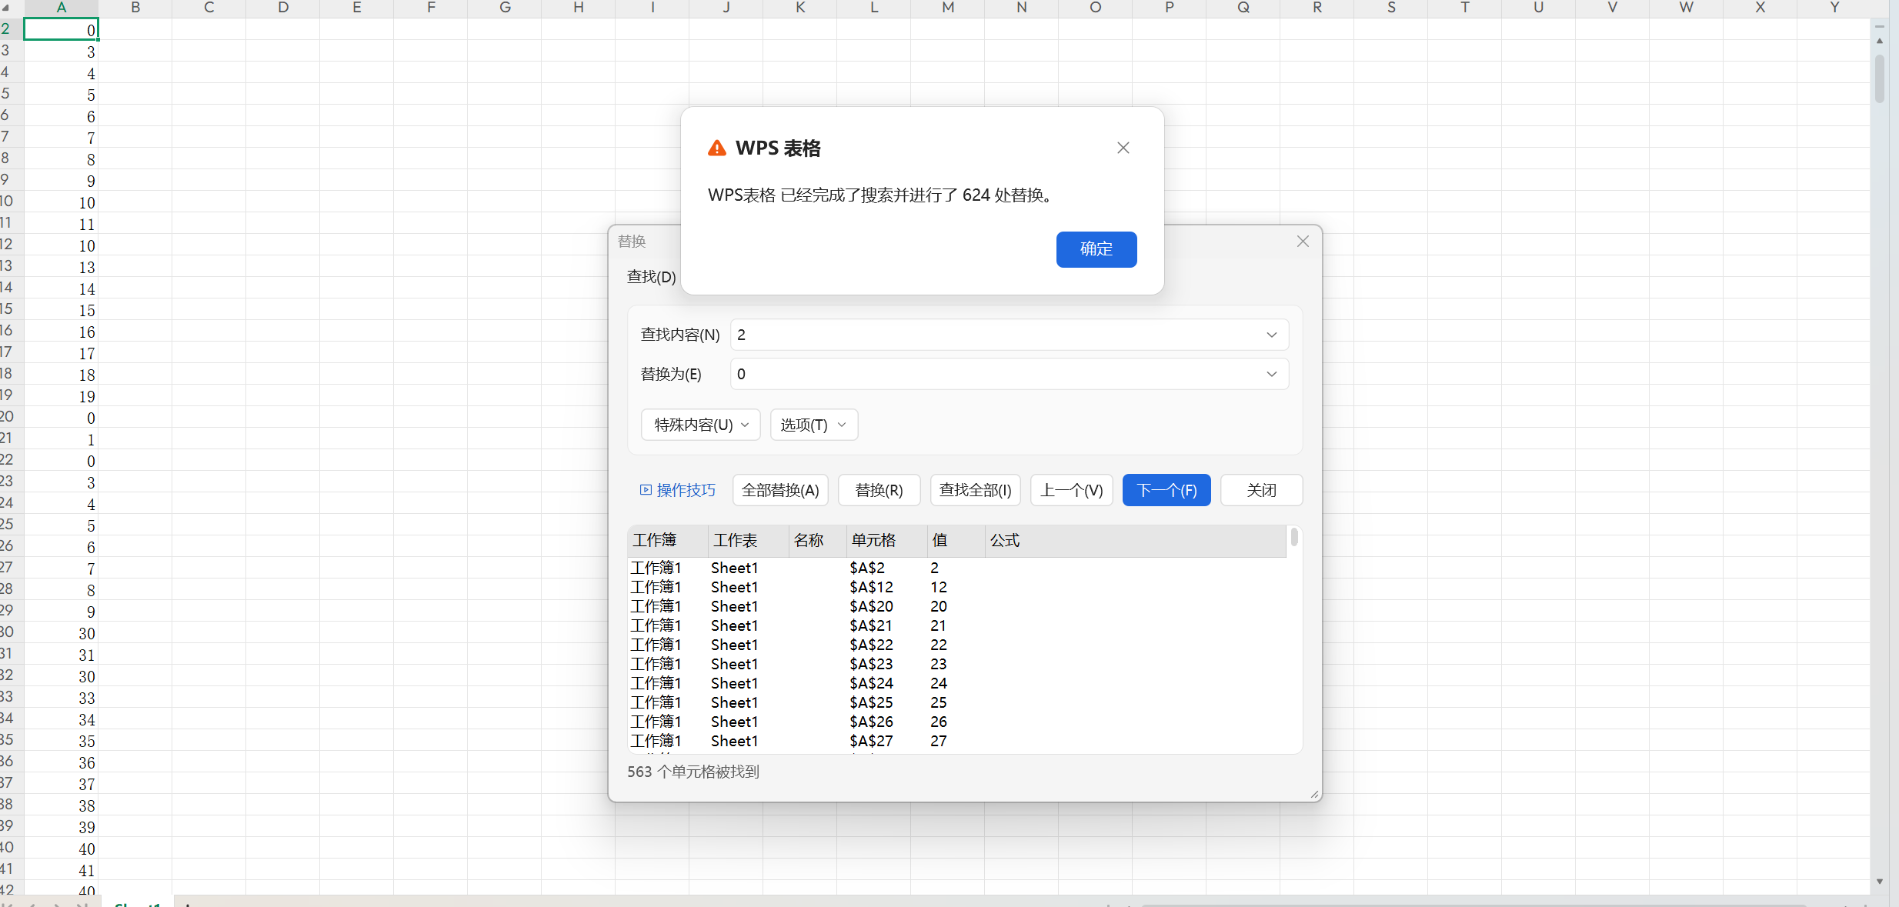Screen dimensions: 1899x907
Task: Select the $A$24 result row
Action: coord(956,683)
